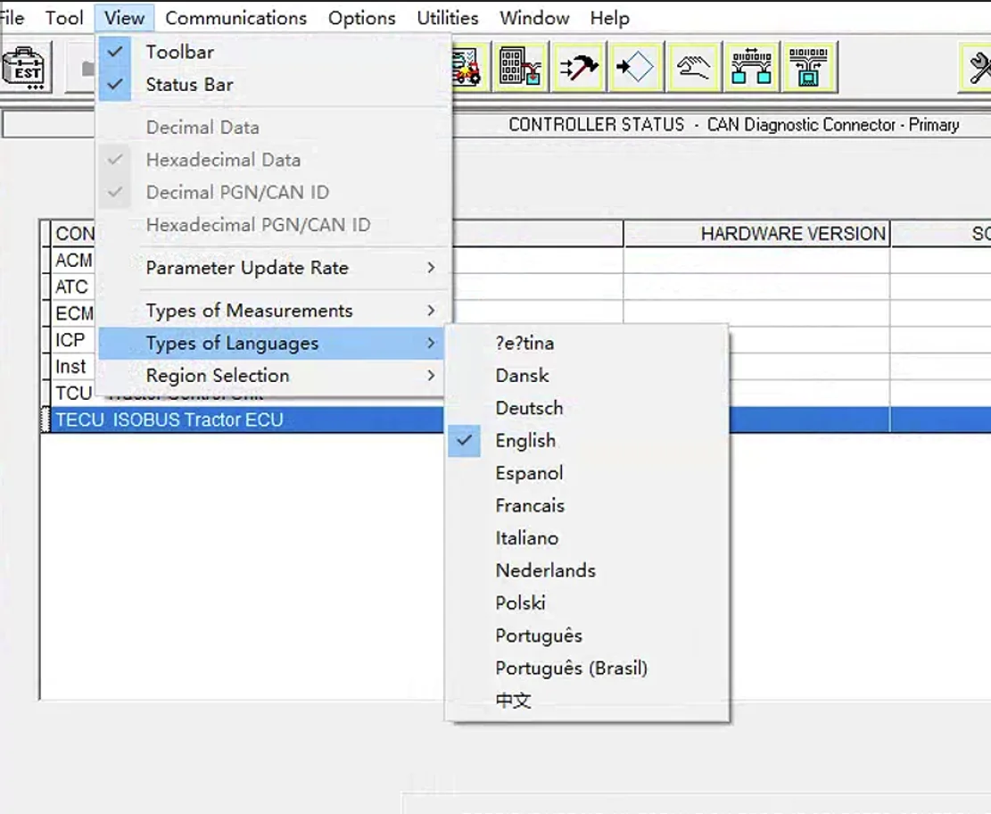Choose Deutsch as the language
Viewport: 991px width, 814px height.
(x=529, y=408)
